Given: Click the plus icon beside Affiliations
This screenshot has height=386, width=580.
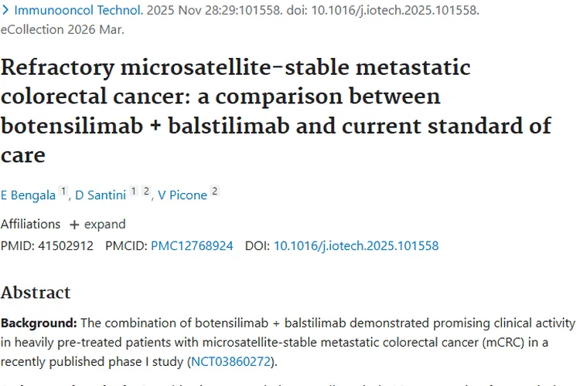Looking at the screenshot, I should tap(74, 225).
